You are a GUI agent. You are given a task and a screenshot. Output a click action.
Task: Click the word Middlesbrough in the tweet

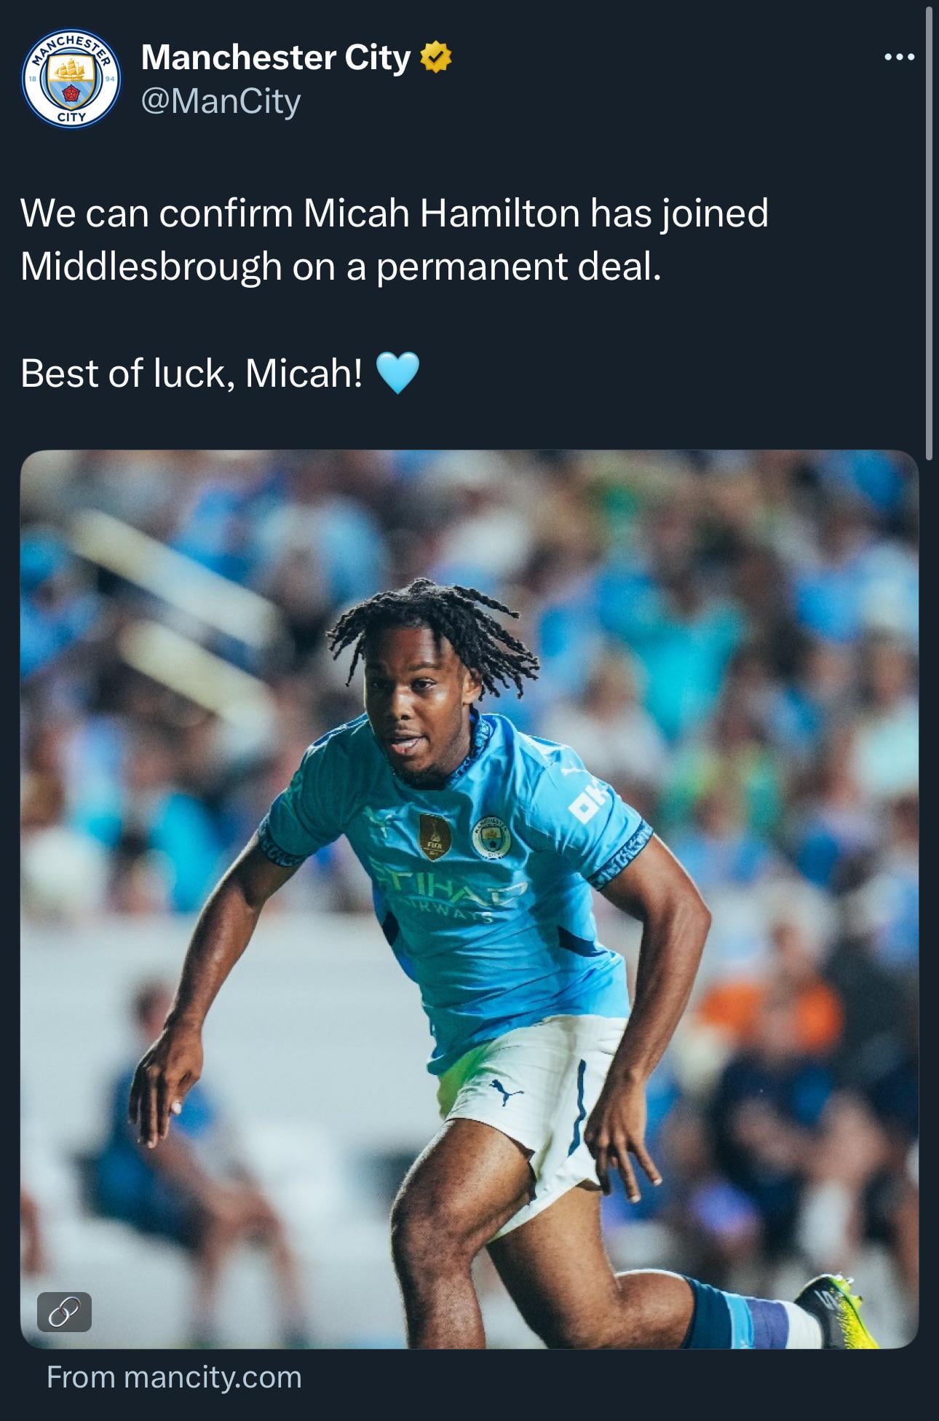[x=151, y=267]
